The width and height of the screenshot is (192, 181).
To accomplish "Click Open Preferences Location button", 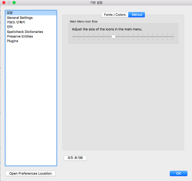I will (30, 173).
